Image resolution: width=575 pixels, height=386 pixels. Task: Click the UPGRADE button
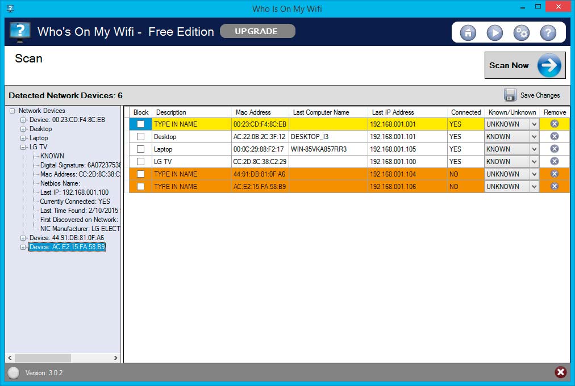pos(257,31)
